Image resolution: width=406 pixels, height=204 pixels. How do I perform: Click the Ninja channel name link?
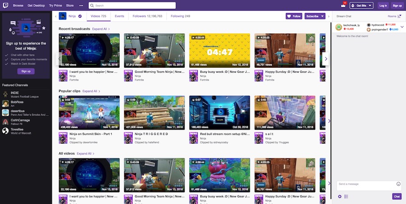coord(72,16)
